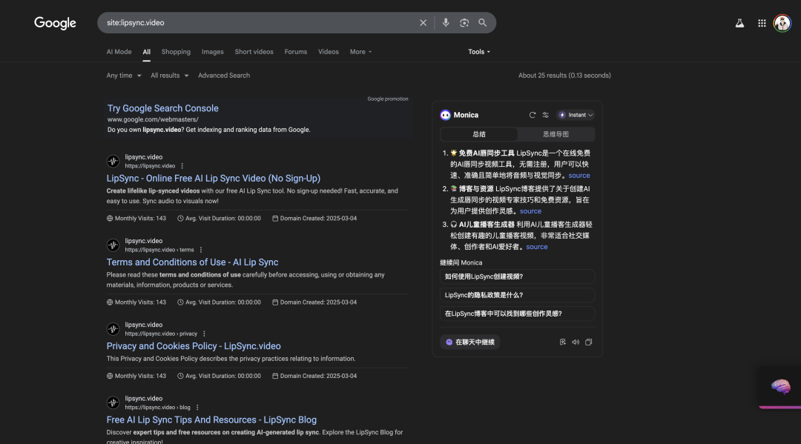
Task: Switch to Videos tab
Action: tap(328, 52)
